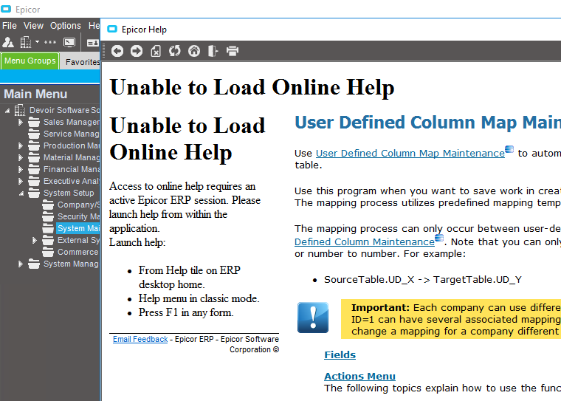Viewport: 561px width, 401px height.
Task: Click the password asterisks icon in Epicor toolbar
Action: pos(50,42)
